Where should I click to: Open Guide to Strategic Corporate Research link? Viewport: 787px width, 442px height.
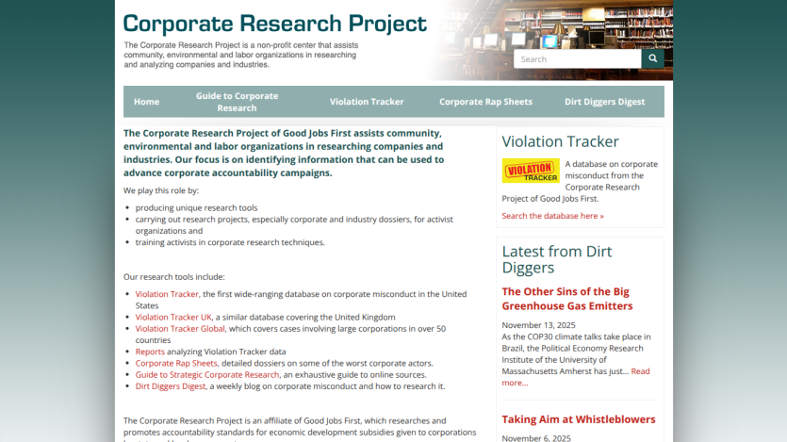click(x=206, y=375)
